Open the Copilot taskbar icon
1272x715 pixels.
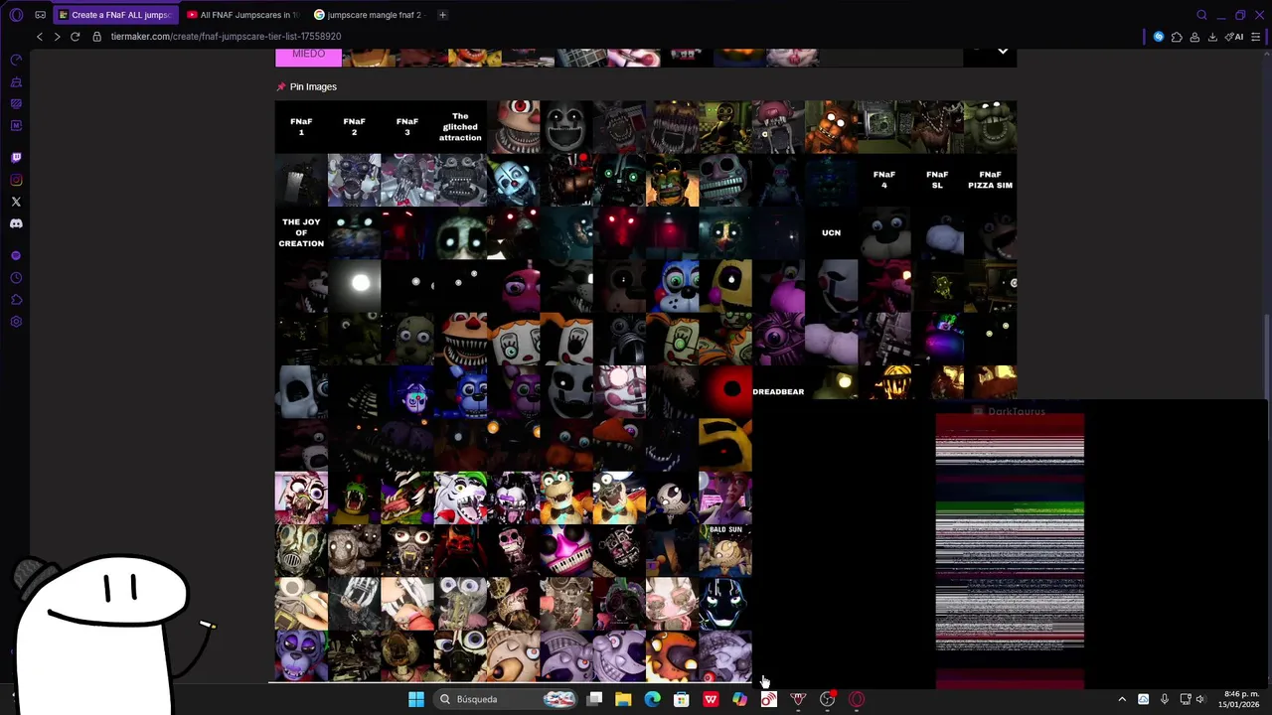(x=739, y=699)
